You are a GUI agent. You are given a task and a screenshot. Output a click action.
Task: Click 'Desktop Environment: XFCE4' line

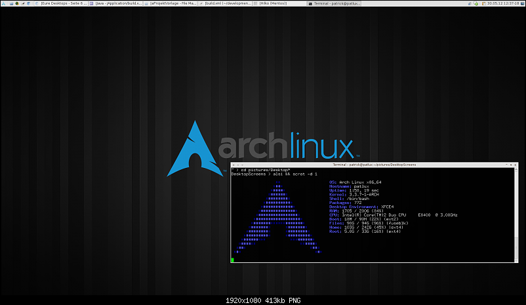click(x=361, y=207)
